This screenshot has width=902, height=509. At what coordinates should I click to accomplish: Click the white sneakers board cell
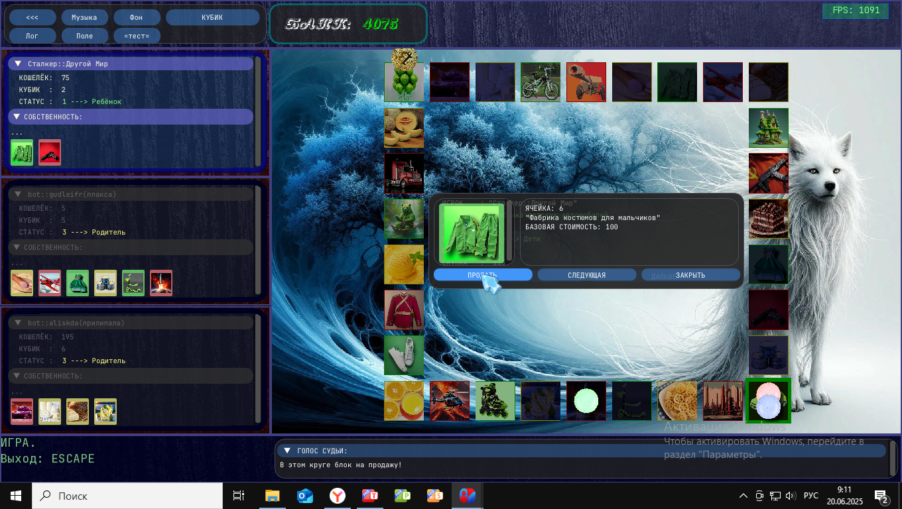(404, 355)
